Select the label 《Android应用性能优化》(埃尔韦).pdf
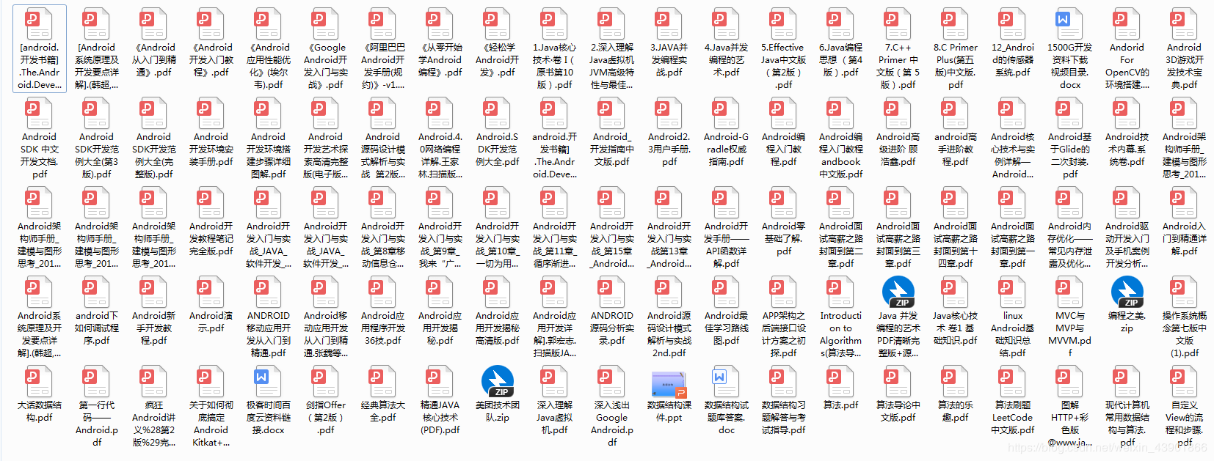 (269, 66)
